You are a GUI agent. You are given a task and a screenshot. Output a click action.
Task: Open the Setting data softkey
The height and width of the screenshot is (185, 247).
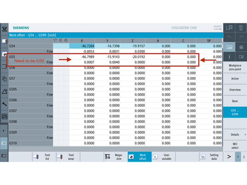tap(211, 157)
